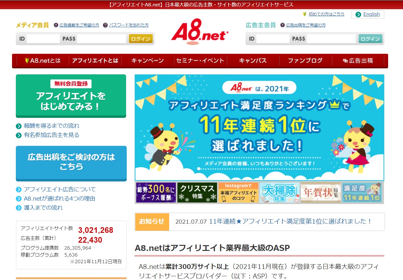Open the 報酬を得るまでの流れ link

[52, 126]
